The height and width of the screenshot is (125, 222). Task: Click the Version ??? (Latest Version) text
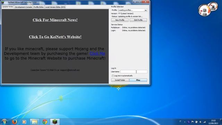coord(122,14)
